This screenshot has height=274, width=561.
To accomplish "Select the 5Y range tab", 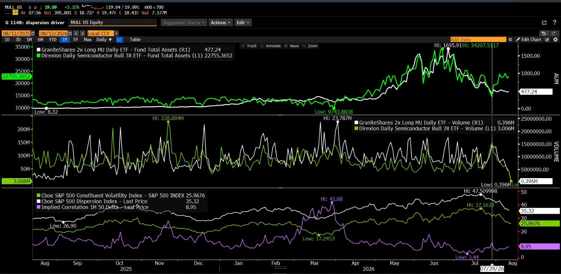I will (75, 40).
